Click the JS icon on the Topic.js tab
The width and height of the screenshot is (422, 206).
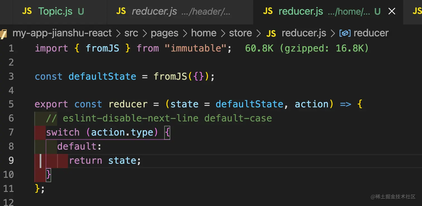pos(27,11)
